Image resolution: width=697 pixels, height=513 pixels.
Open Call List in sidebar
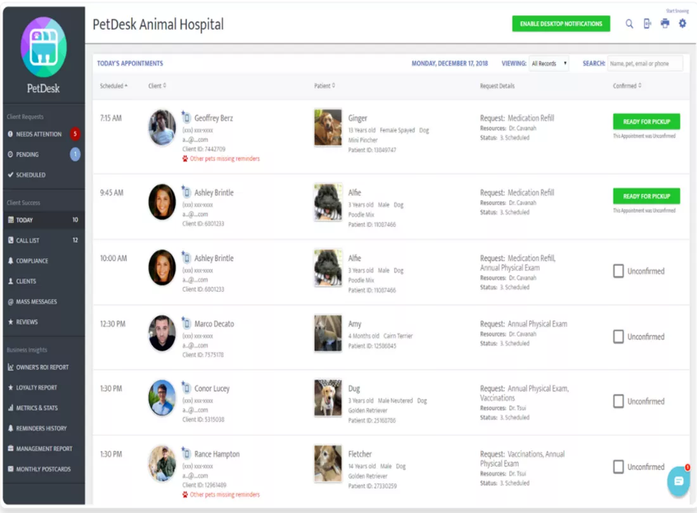[44, 240]
